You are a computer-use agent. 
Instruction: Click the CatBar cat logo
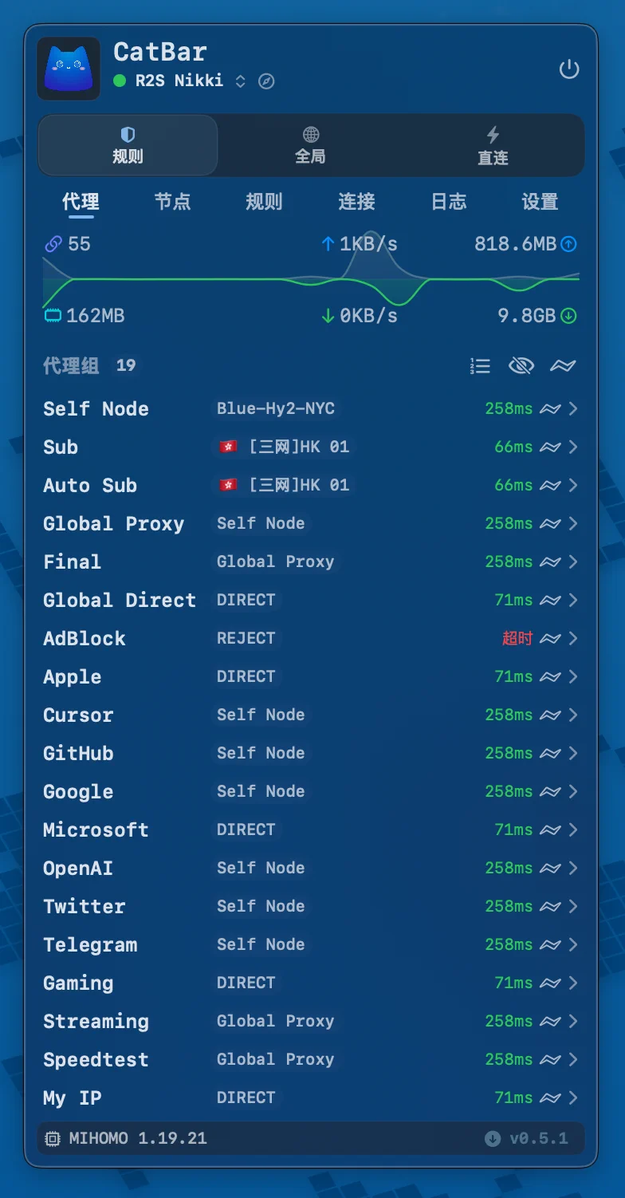pos(69,69)
